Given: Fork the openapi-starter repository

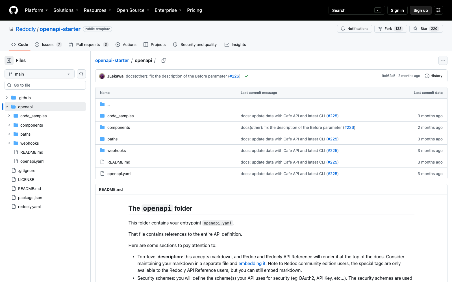Looking at the screenshot, I should pos(391,29).
